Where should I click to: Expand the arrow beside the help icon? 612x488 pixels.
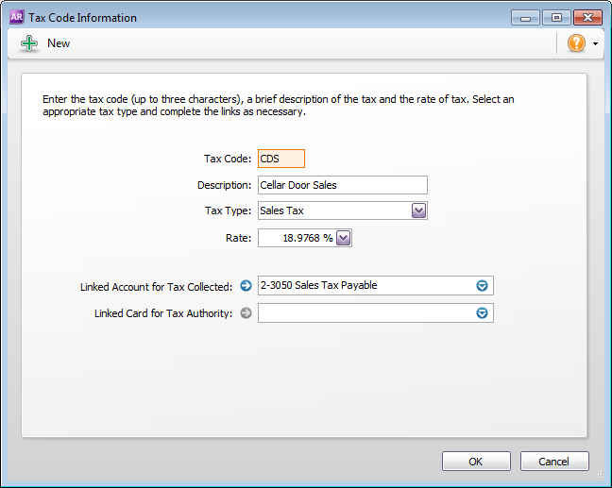tap(596, 44)
